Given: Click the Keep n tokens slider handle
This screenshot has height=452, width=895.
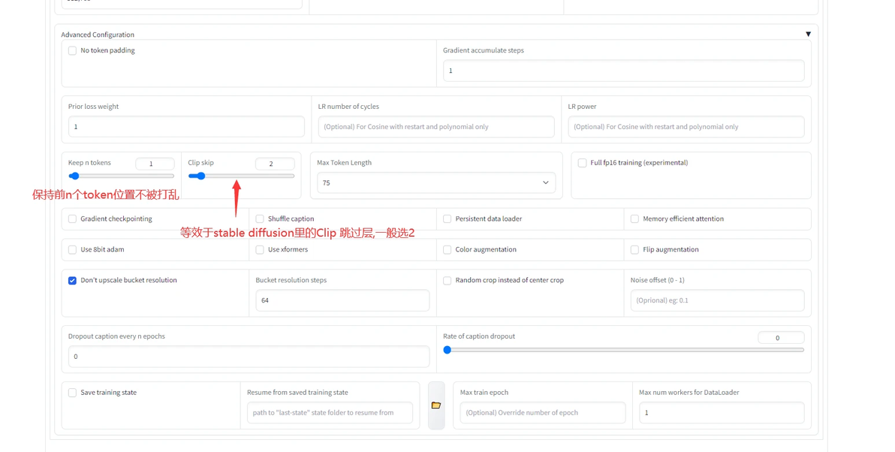Looking at the screenshot, I should click(x=74, y=176).
